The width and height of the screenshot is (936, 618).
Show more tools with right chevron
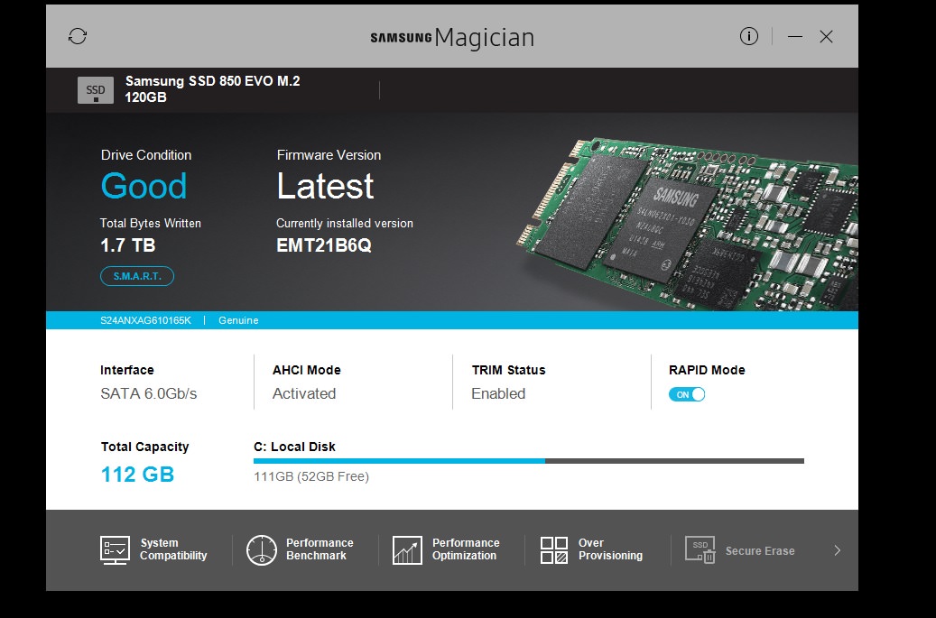(x=838, y=550)
